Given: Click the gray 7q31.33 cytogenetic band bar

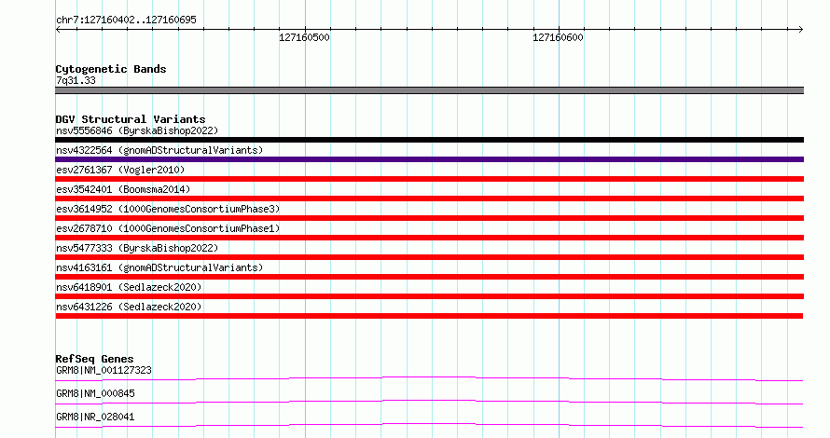Looking at the screenshot, I should pos(429,90).
